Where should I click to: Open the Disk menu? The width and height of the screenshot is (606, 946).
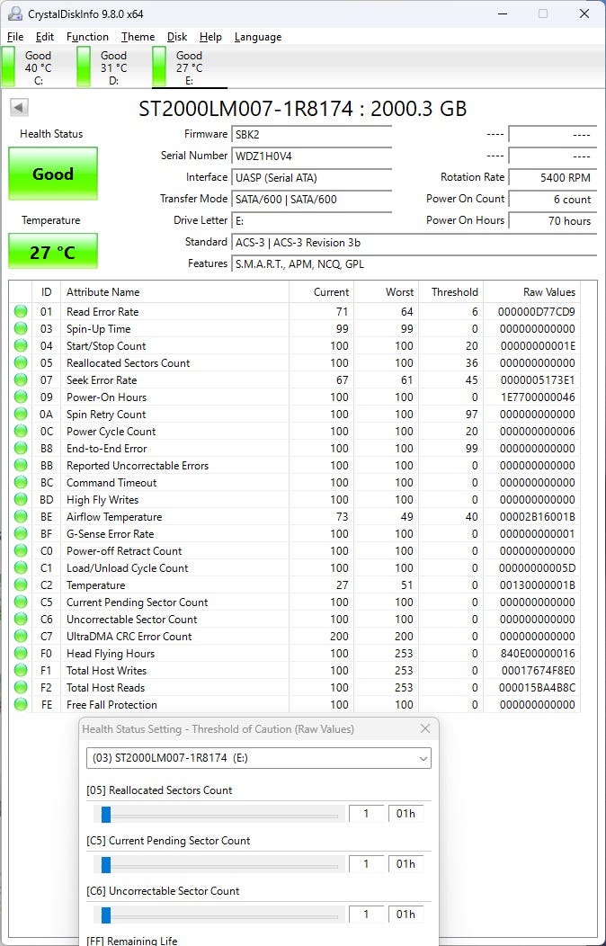[x=176, y=37]
